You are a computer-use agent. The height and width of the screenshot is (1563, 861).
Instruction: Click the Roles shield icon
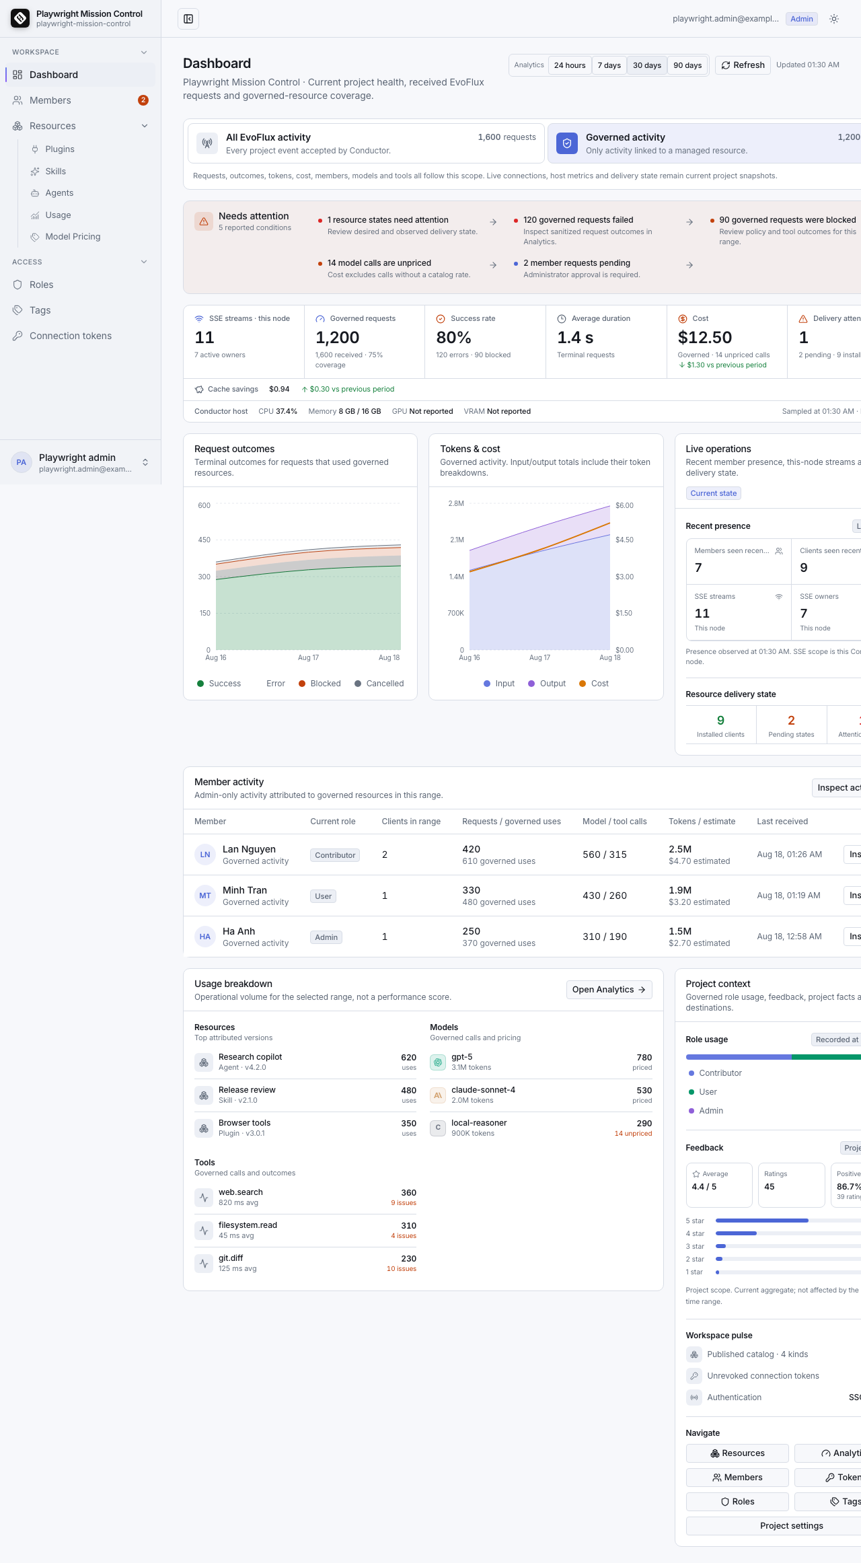click(x=17, y=285)
